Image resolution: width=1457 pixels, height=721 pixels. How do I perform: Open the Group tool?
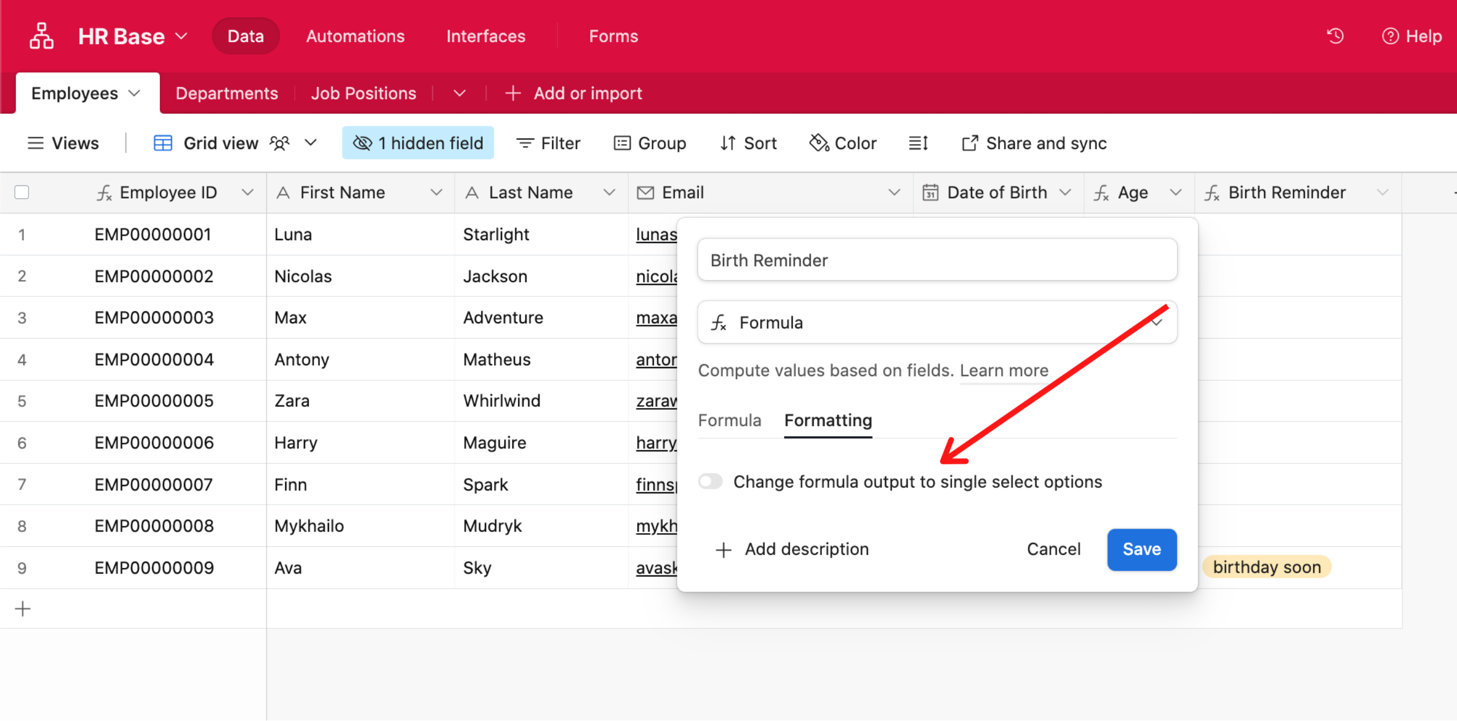point(650,143)
